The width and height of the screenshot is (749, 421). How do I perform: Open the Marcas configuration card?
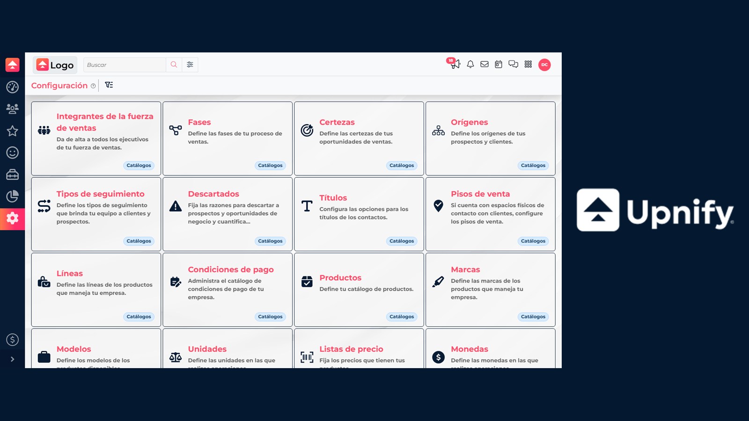(491, 290)
